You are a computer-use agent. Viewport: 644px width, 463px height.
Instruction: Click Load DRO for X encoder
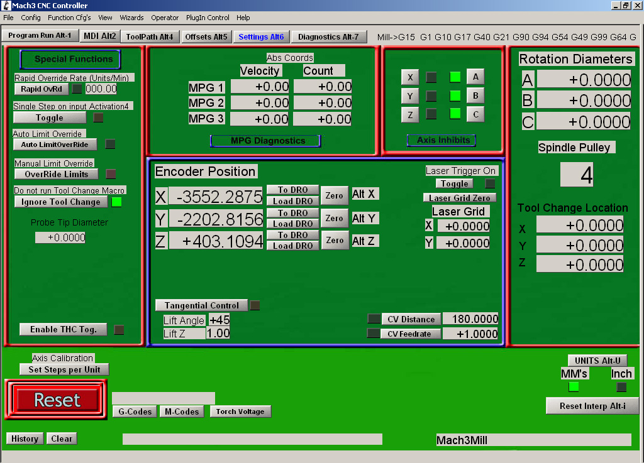click(x=293, y=201)
